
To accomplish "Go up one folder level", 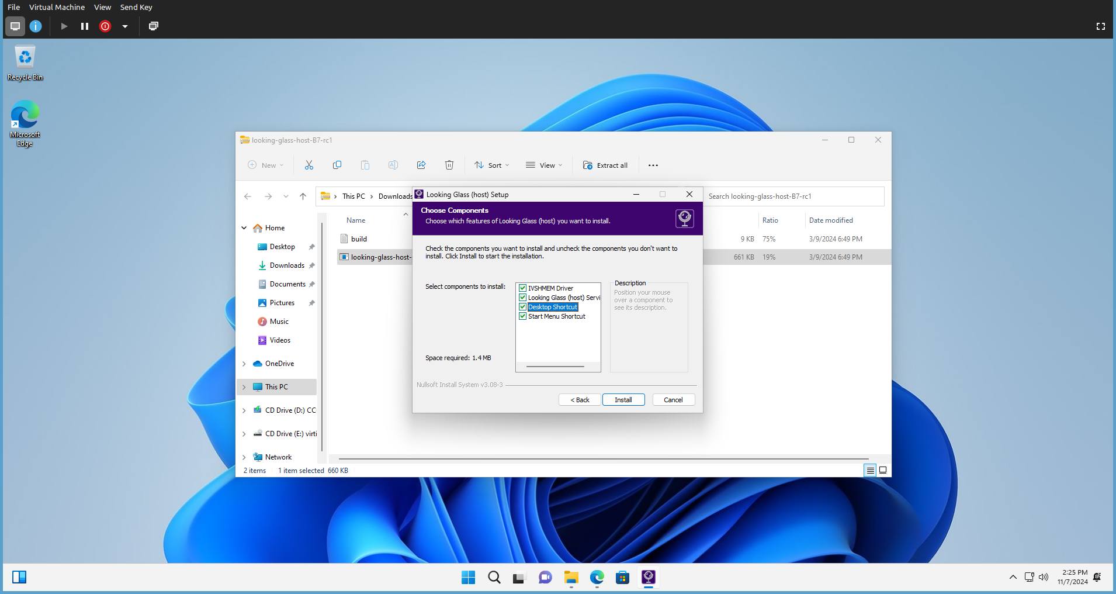I will (303, 196).
